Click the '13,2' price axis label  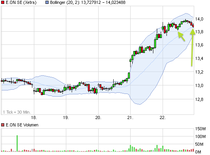(199, 72)
